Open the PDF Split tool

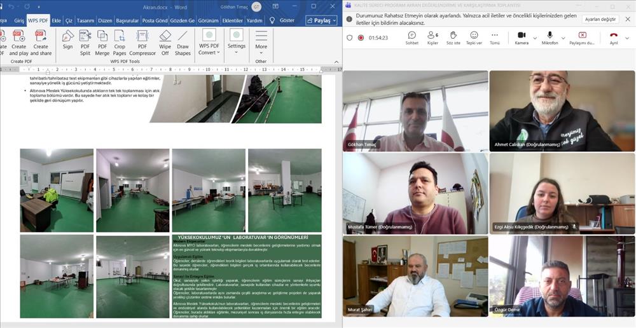click(x=85, y=42)
